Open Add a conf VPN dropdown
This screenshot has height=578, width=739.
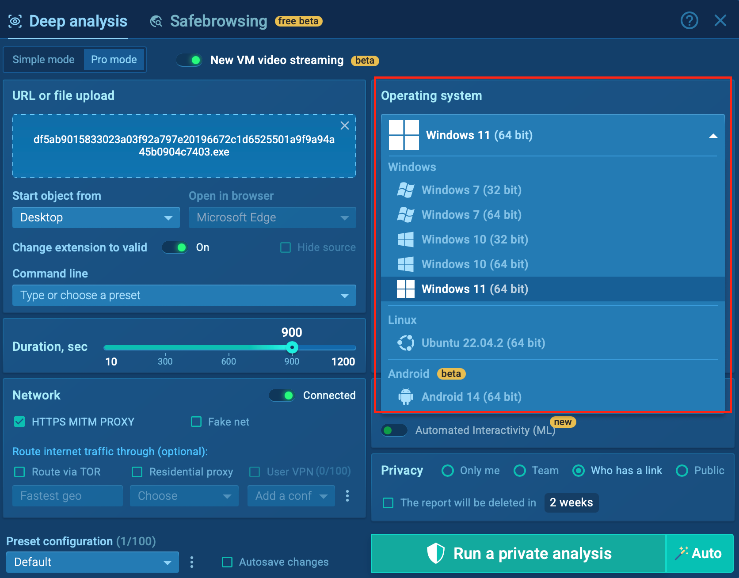[291, 496]
